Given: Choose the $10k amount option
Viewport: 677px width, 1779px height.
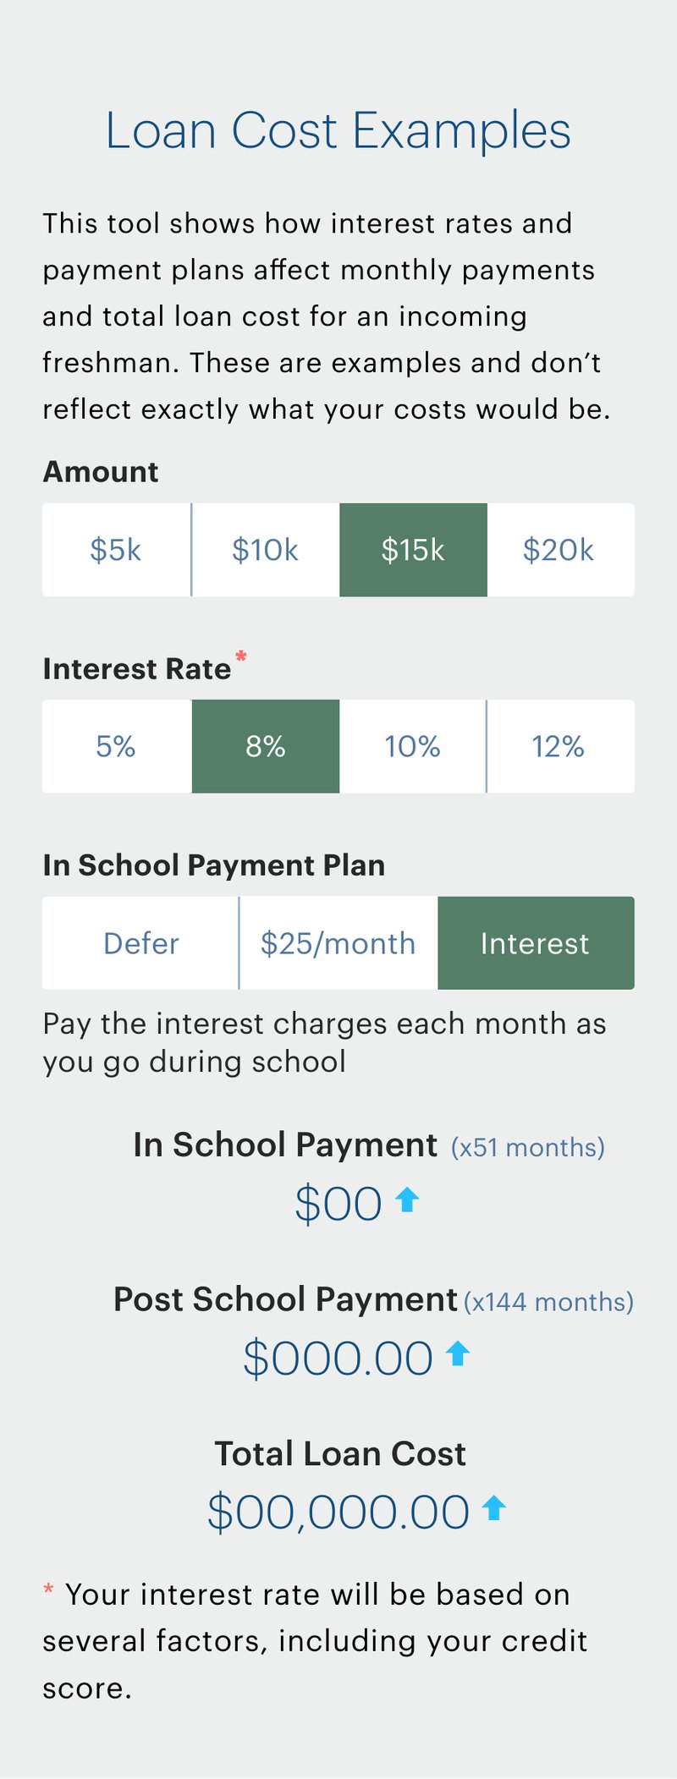Looking at the screenshot, I should tap(266, 550).
